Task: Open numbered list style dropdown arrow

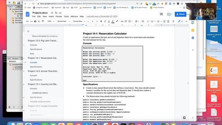Action: 161,22
